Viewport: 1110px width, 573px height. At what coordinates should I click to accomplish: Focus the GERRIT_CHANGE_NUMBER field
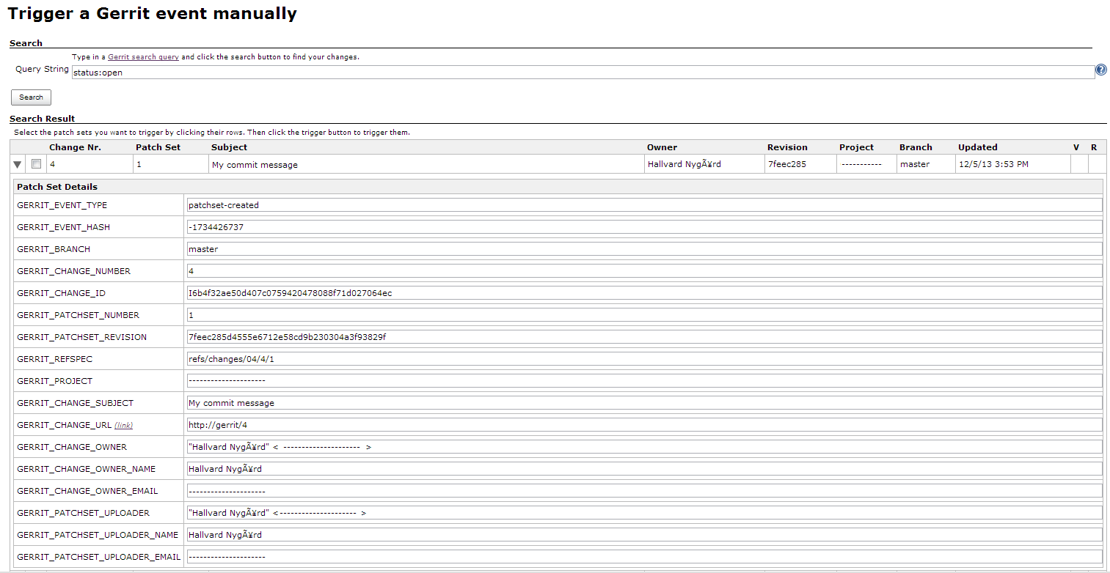coord(644,271)
